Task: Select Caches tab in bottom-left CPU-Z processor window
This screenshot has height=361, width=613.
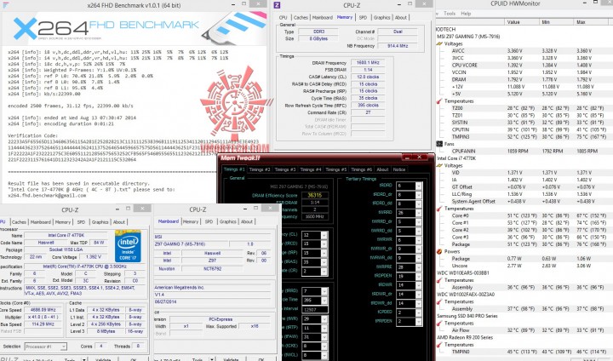Action: pos(19,221)
